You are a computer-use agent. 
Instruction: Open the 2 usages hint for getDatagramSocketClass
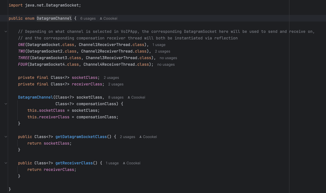point(127,137)
